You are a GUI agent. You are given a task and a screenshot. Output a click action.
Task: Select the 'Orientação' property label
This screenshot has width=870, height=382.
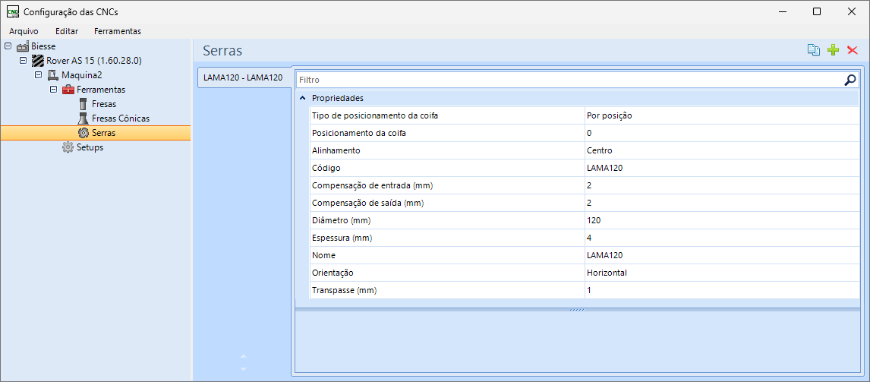[x=333, y=273]
